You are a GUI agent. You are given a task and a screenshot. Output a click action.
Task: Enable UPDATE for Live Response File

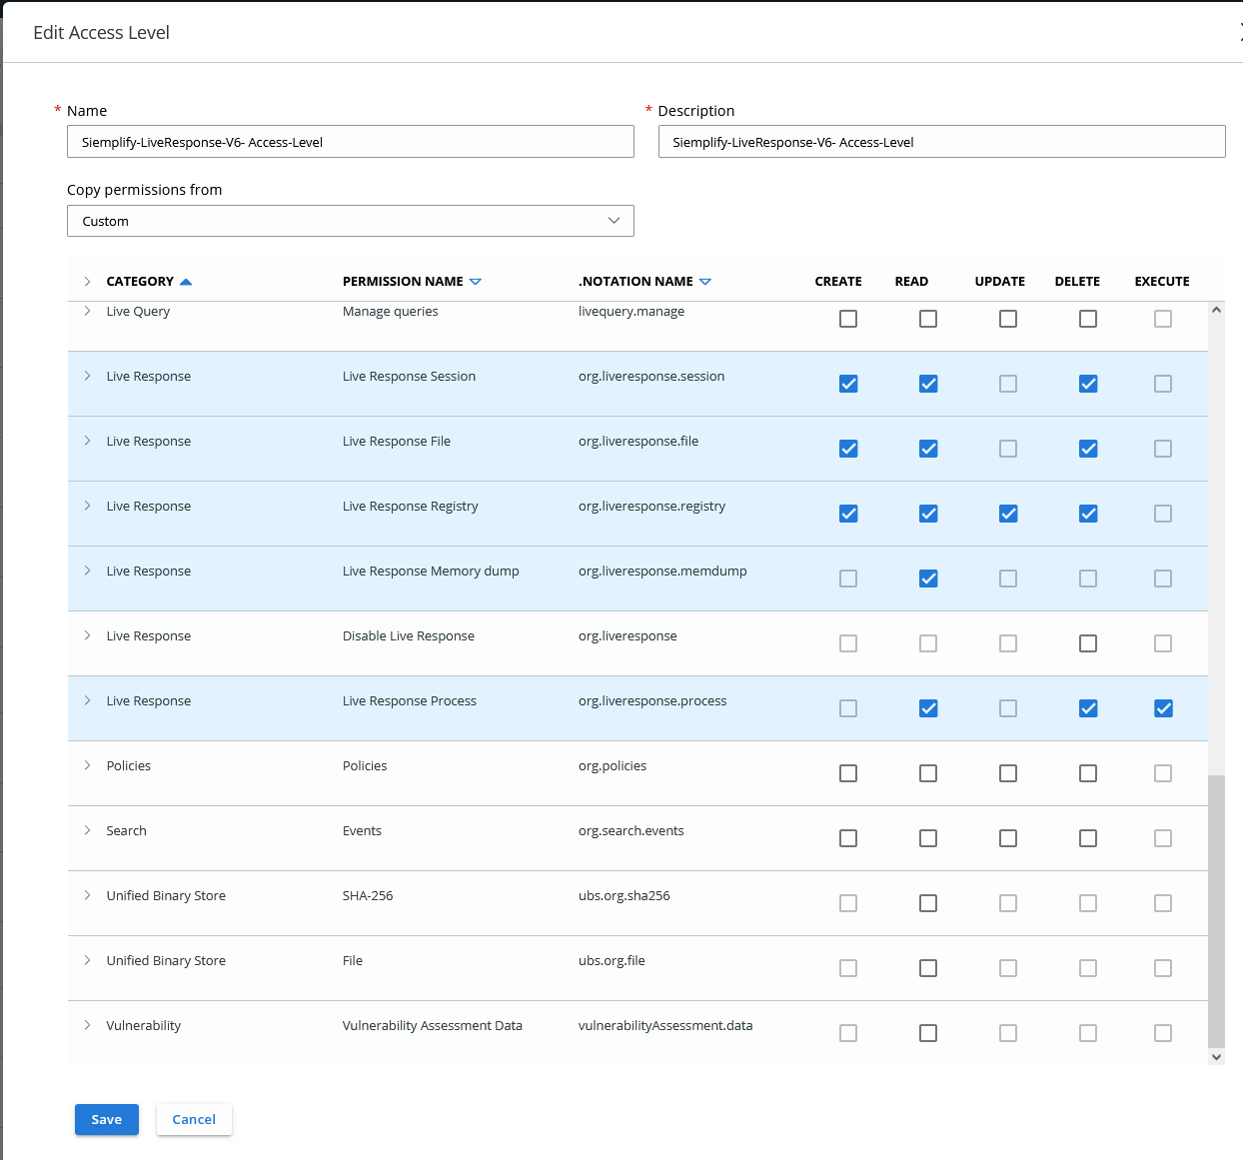(x=1007, y=448)
